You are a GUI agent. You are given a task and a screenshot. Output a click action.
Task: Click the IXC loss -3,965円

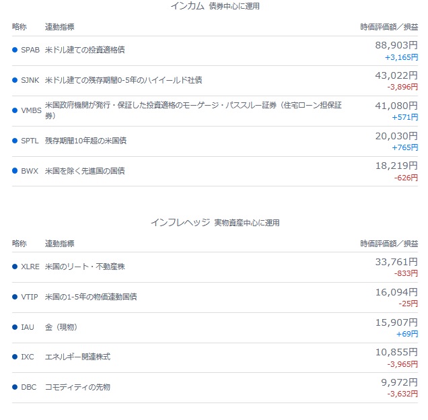coord(402,365)
